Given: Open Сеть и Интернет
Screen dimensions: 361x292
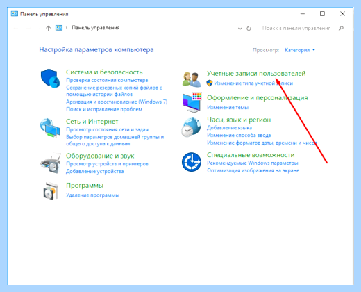Looking at the screenshot, I should (92, 122).
